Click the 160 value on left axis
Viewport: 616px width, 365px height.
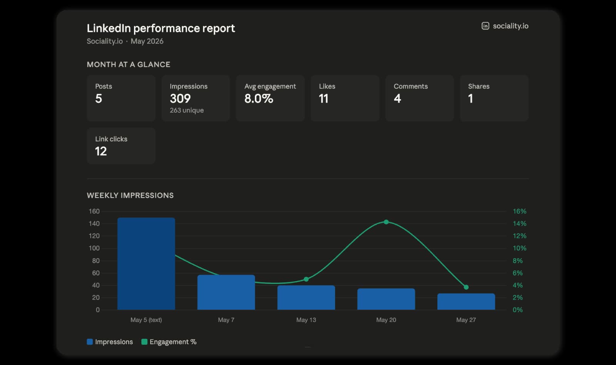pyautogui.click(x=94, y=211)
